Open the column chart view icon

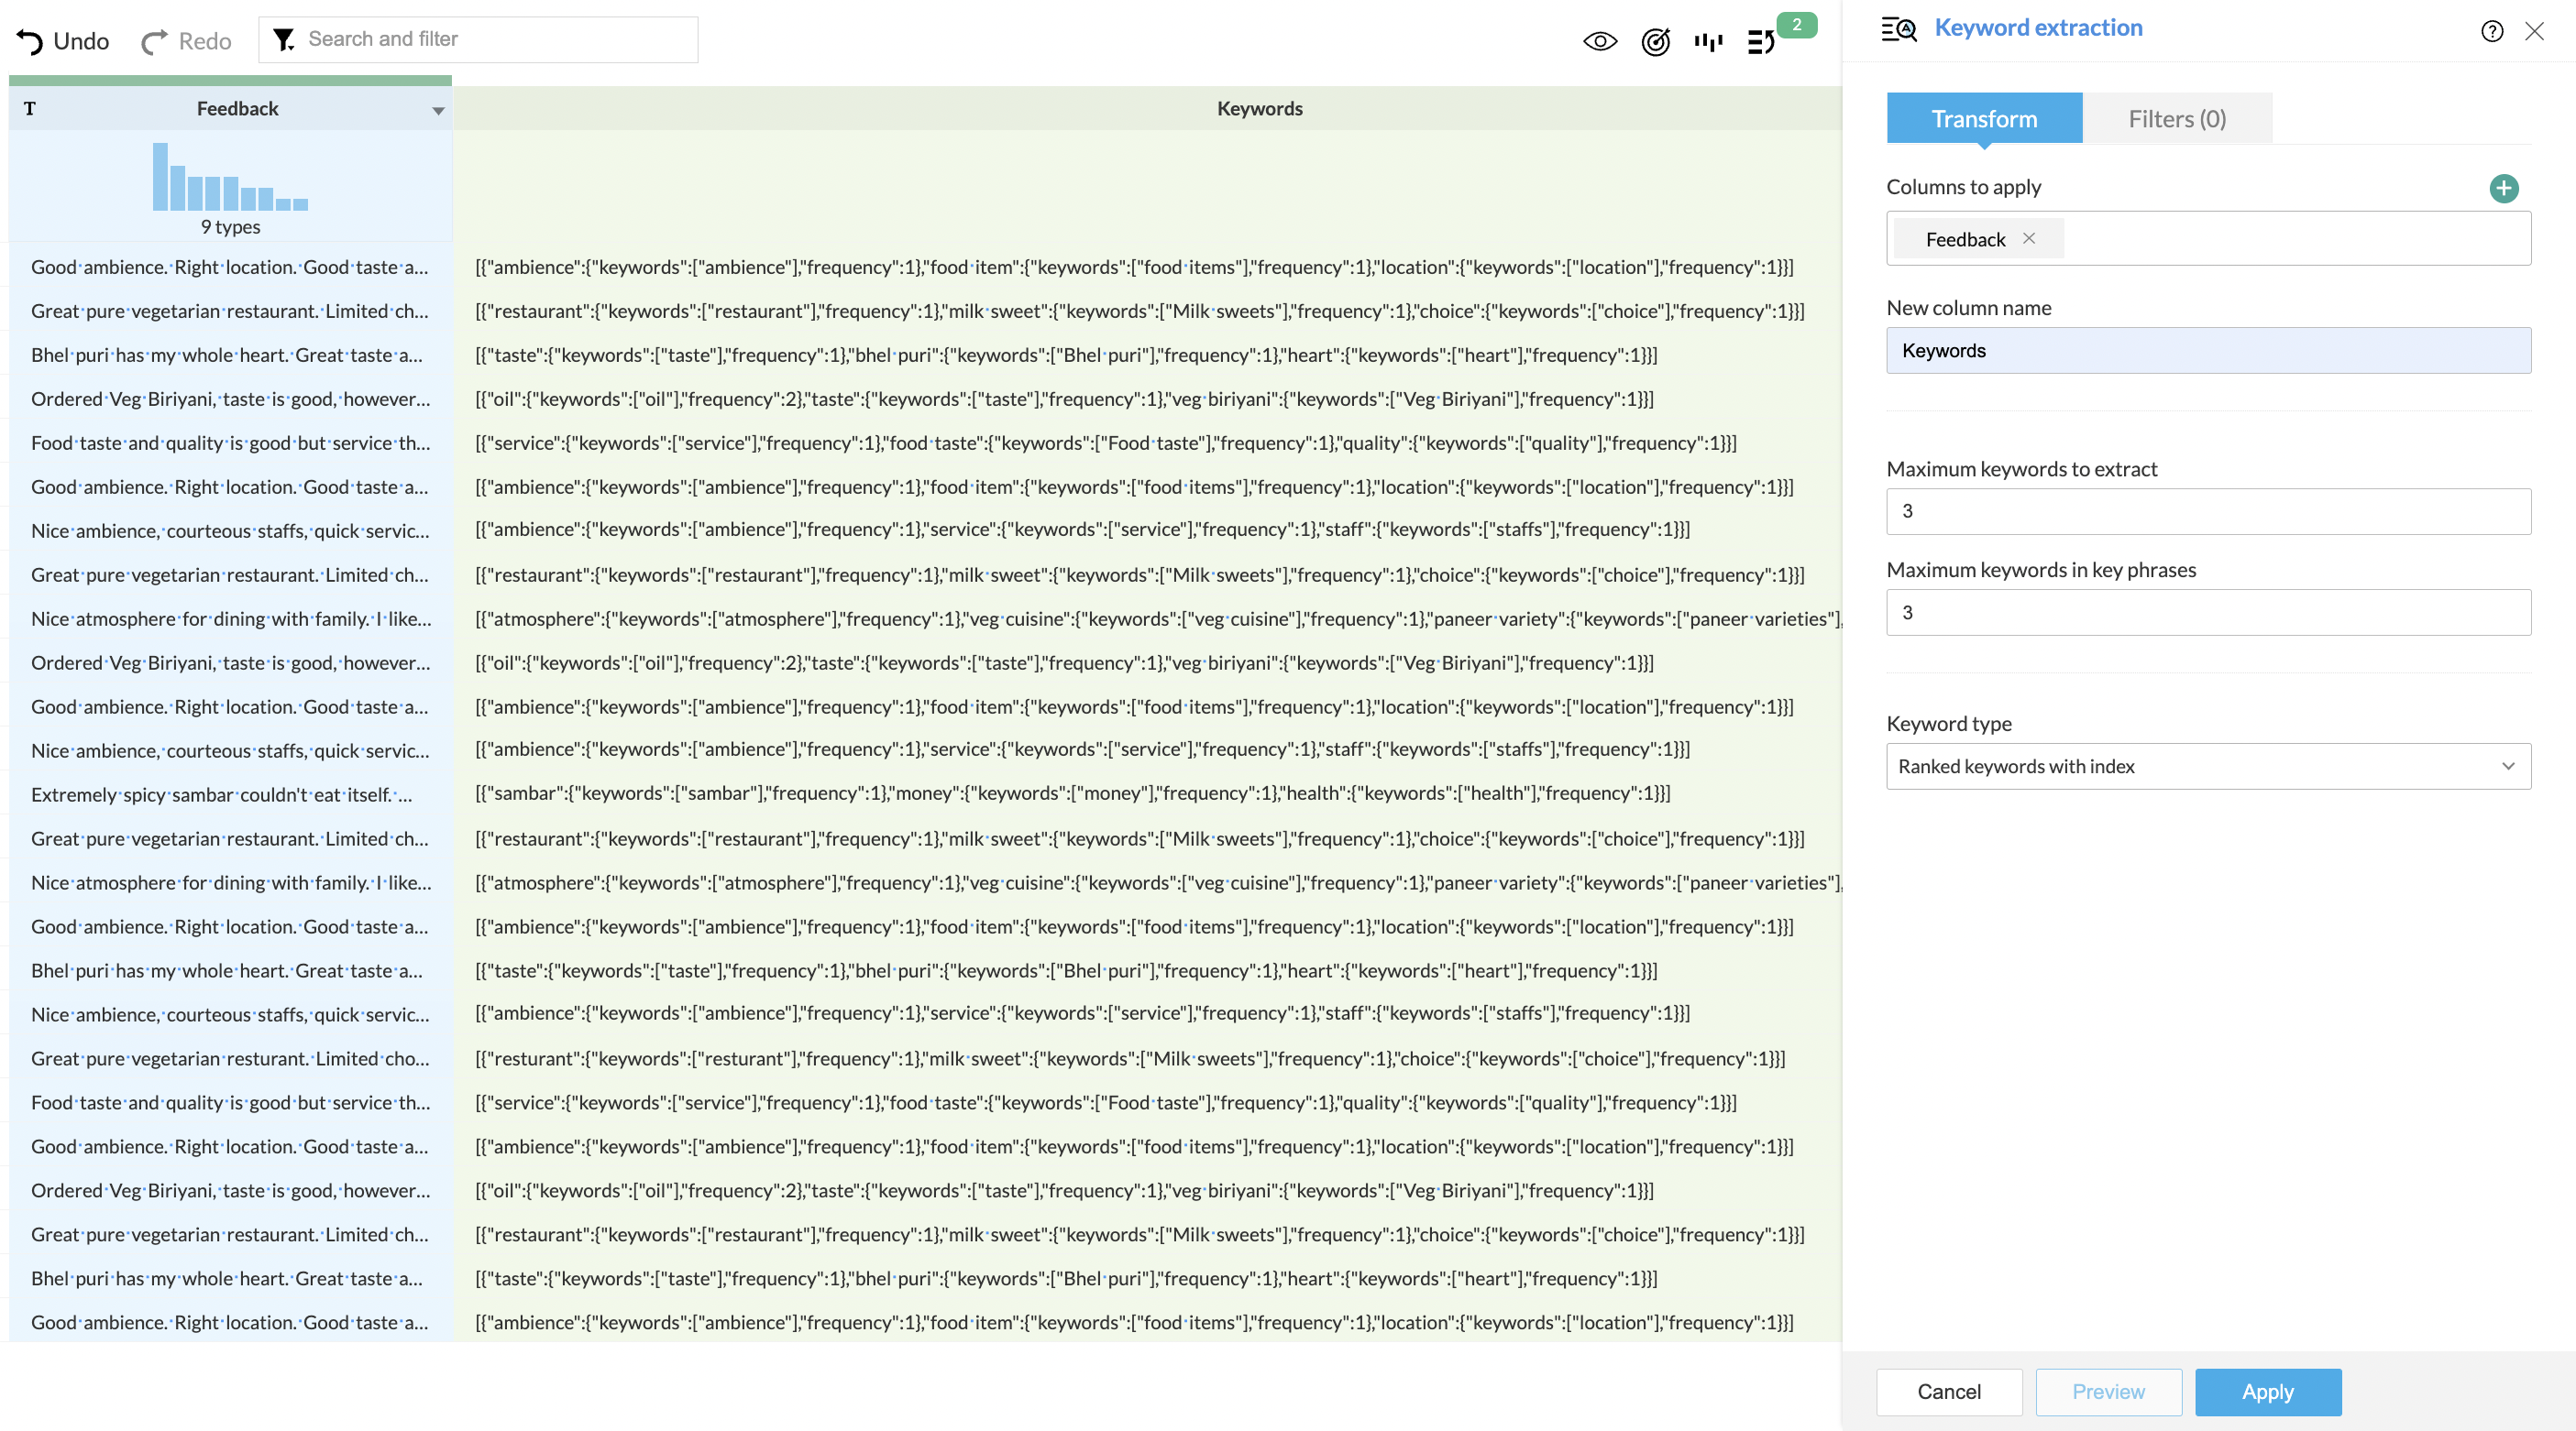point(1708,41)
